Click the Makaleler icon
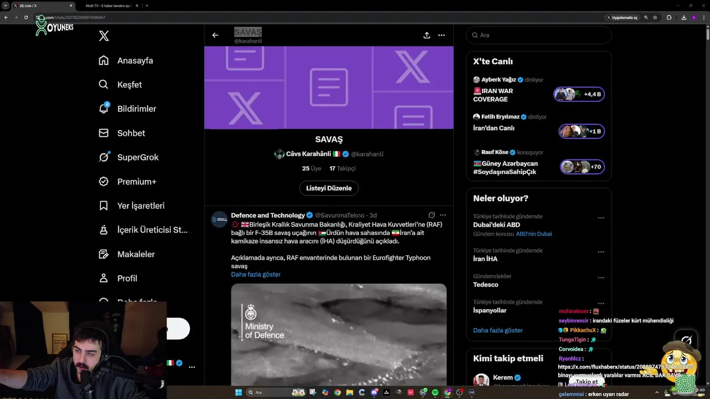 [x=103, y=254]
